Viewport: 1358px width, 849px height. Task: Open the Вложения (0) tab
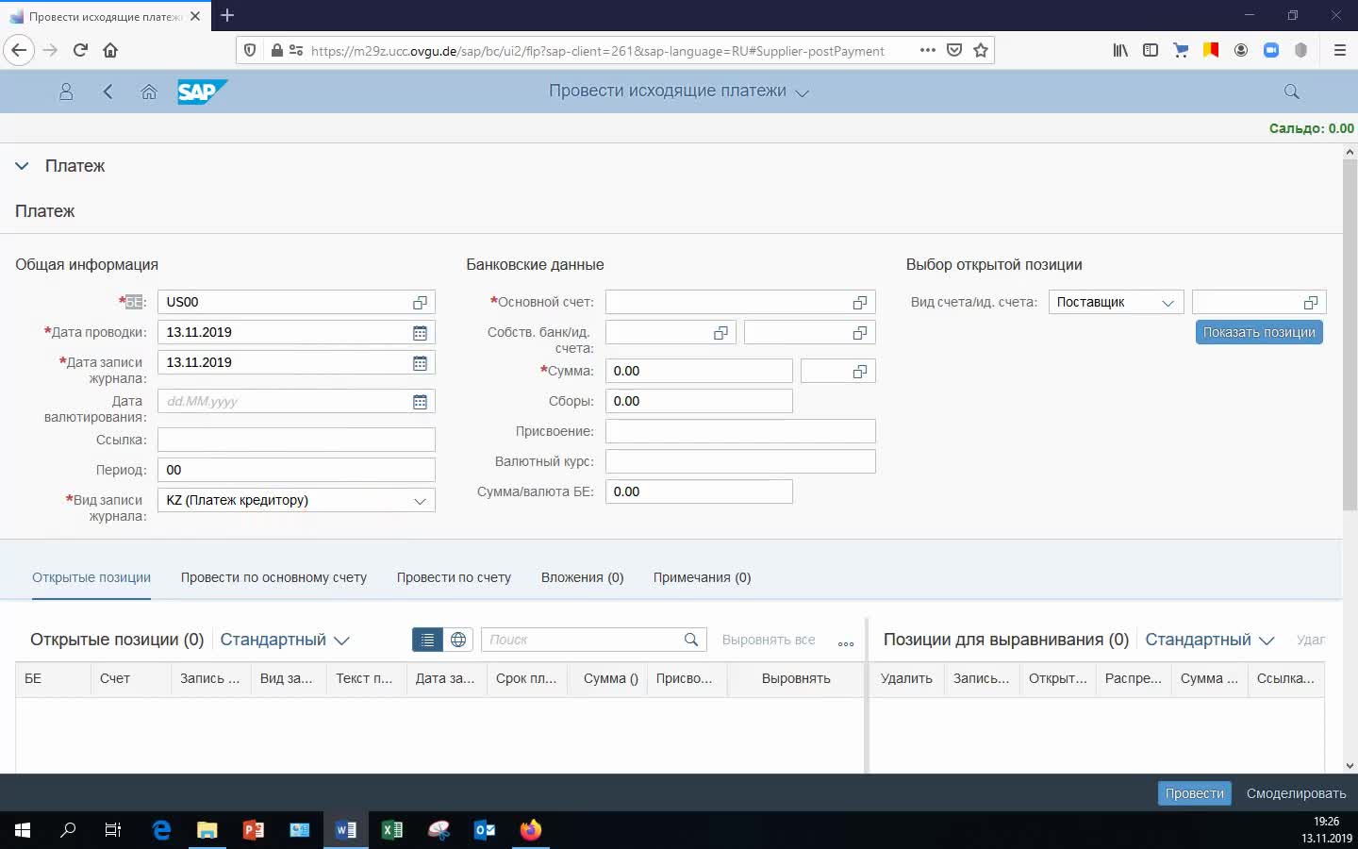click(x=582, y=577)
